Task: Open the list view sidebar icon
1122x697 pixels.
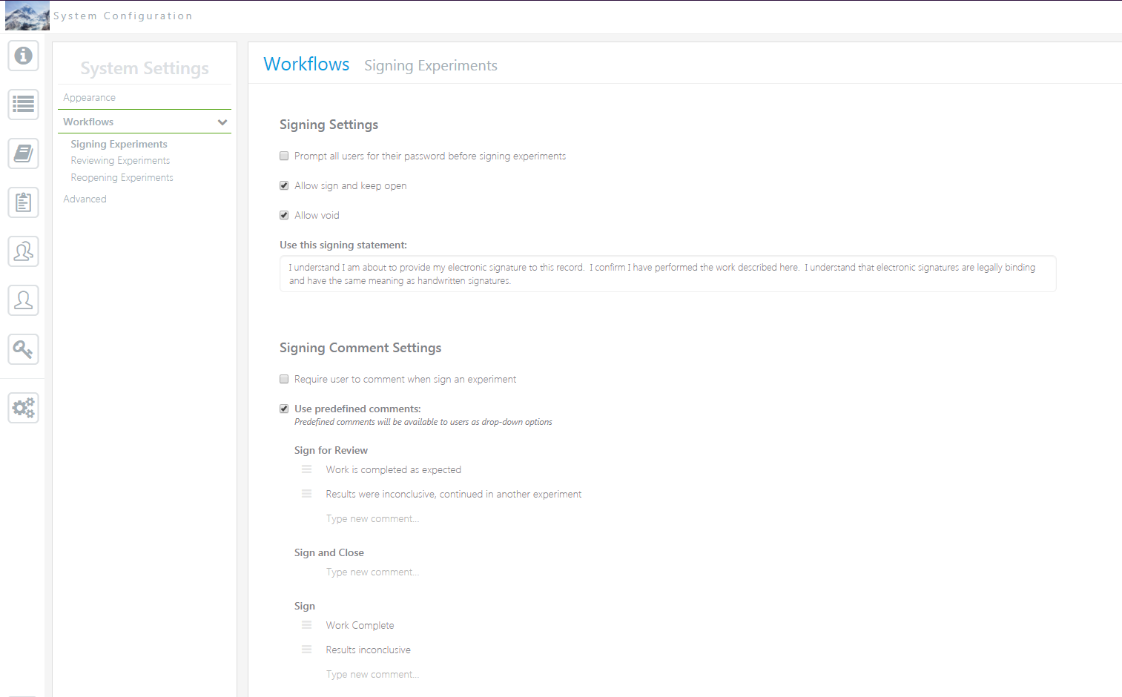Action: click(x=24, y=105)
